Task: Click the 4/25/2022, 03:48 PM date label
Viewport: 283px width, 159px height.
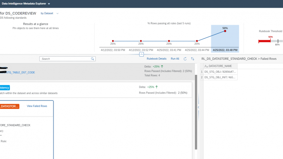Action: [225, 50]
